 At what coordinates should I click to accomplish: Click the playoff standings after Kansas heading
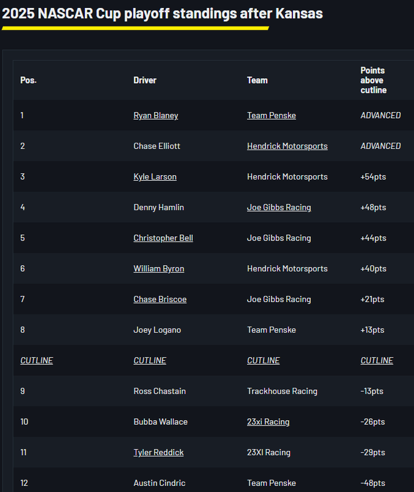(x=162, y=14)
